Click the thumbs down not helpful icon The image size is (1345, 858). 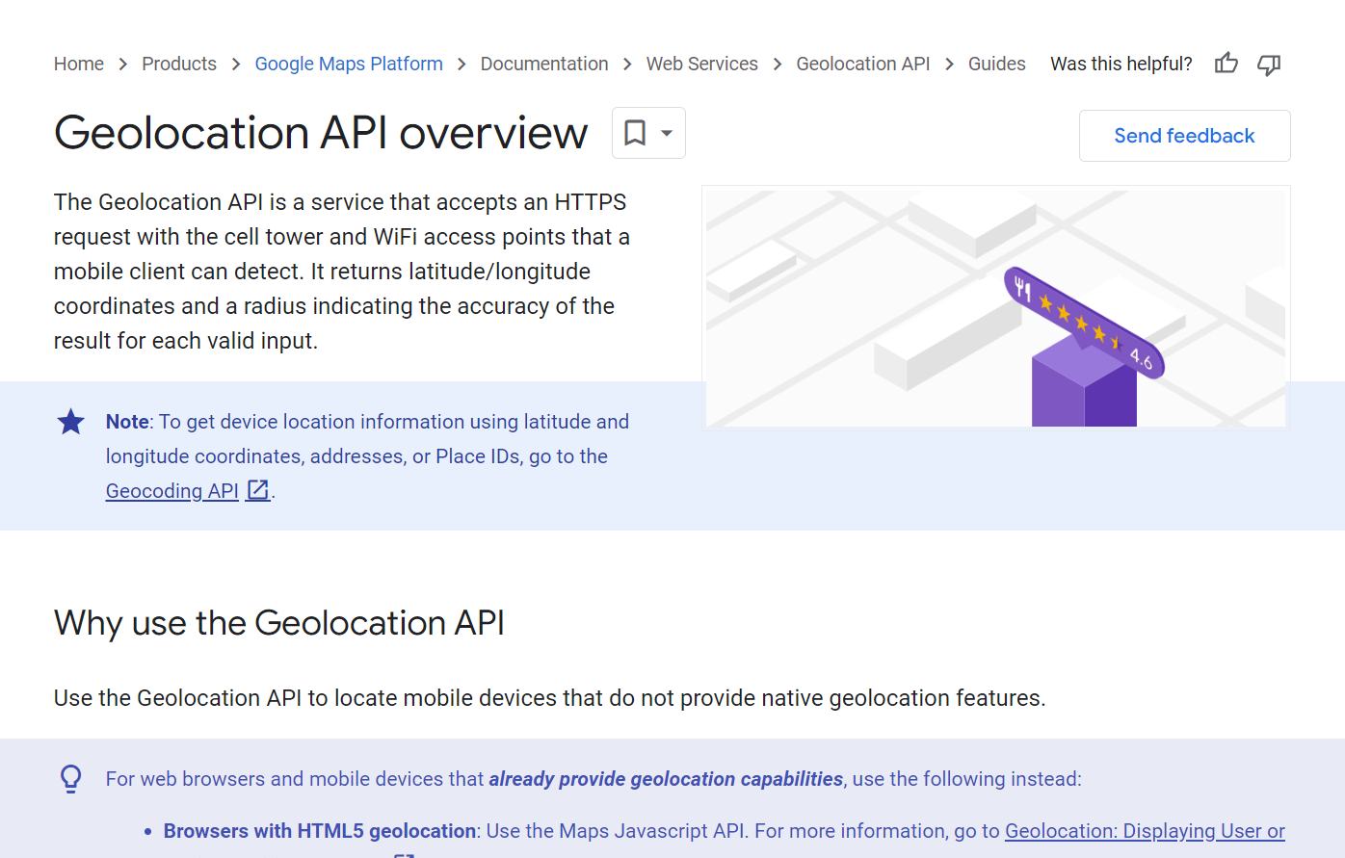point(1269,65)
